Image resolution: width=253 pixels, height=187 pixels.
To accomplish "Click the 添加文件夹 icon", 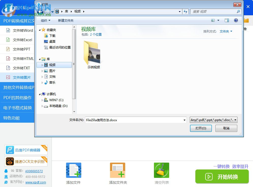I will pyautogui.click(x=118, y=170).
